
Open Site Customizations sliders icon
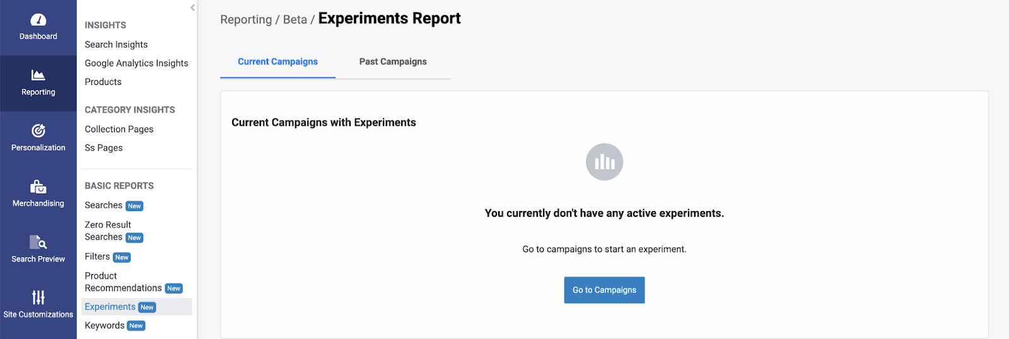click(38, 297)
